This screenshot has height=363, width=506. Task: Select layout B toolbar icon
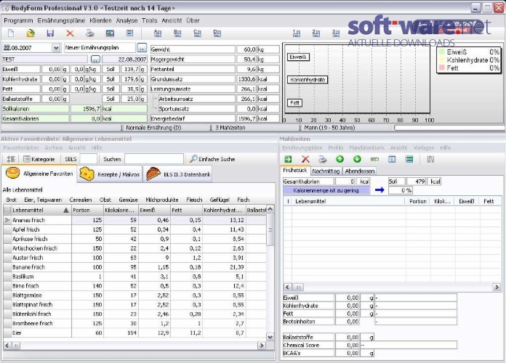[177, 33]
